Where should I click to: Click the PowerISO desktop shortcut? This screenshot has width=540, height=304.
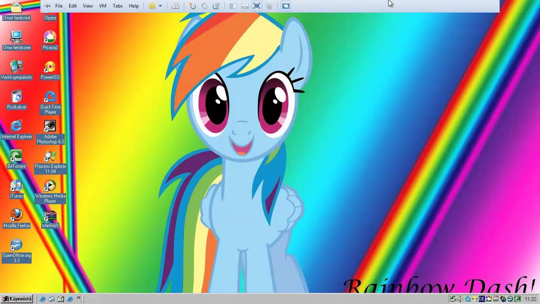(x=50, y=71)
